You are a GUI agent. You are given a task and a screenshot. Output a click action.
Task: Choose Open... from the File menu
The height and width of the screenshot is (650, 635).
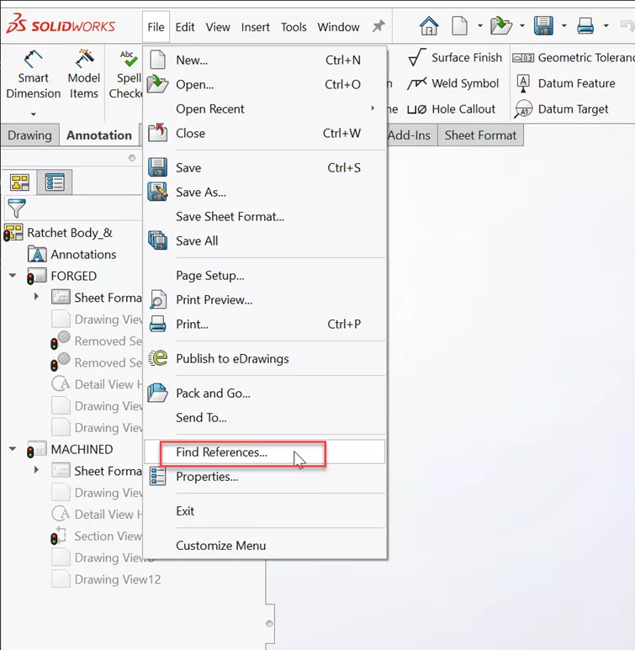(265, 85)
